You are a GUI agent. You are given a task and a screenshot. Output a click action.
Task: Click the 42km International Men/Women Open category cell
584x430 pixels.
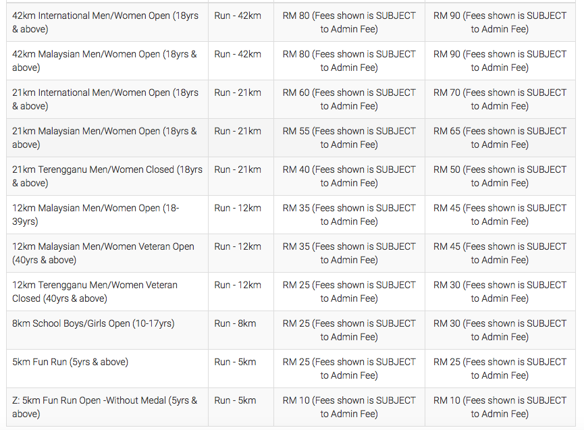[107, 22]
